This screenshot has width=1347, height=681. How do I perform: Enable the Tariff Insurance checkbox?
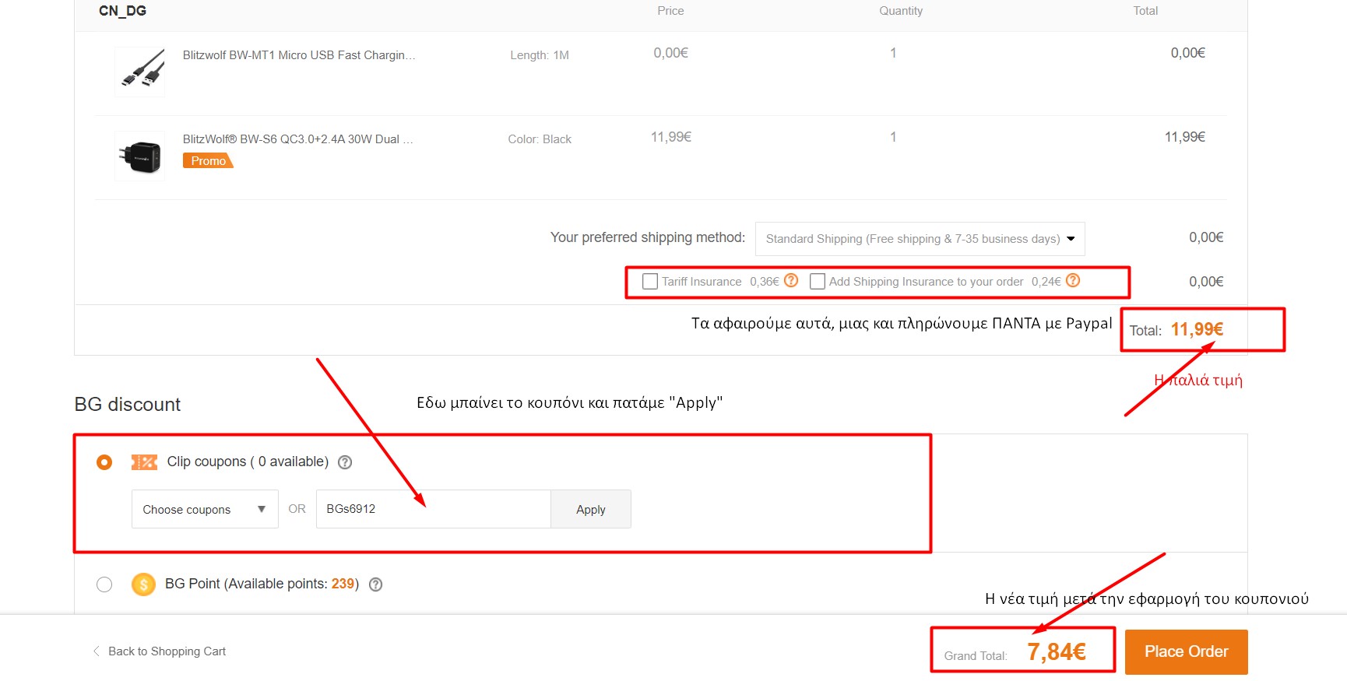pos(650,281)
